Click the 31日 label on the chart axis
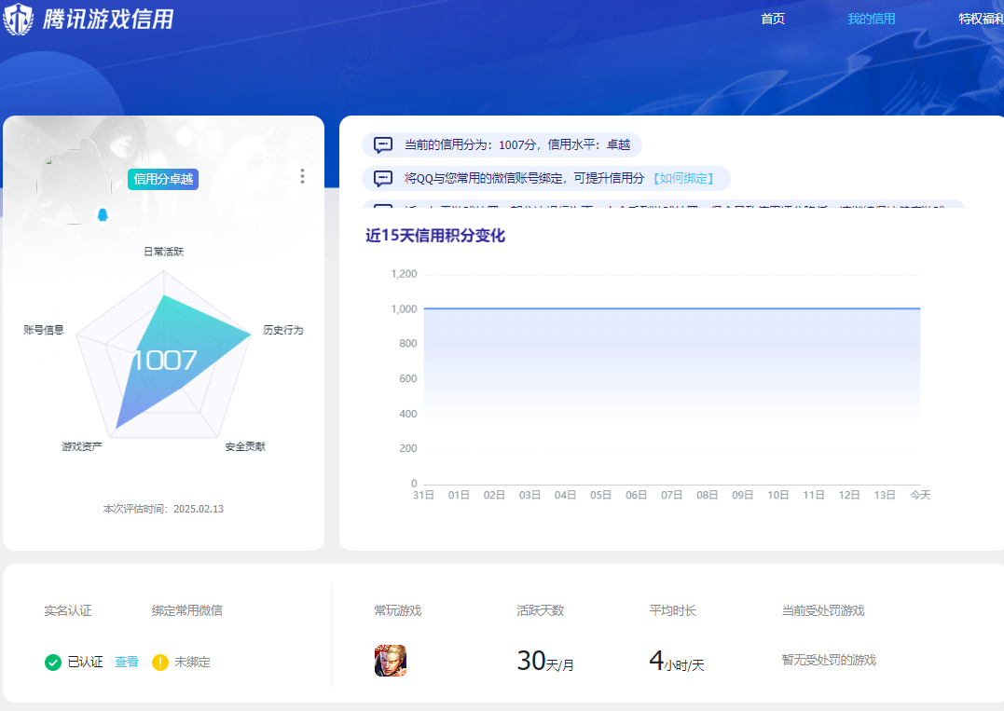Screen dimensions: 1004x711 point(423,496)
